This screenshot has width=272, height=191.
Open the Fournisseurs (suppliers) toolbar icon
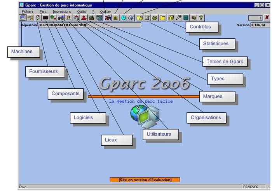38,18
